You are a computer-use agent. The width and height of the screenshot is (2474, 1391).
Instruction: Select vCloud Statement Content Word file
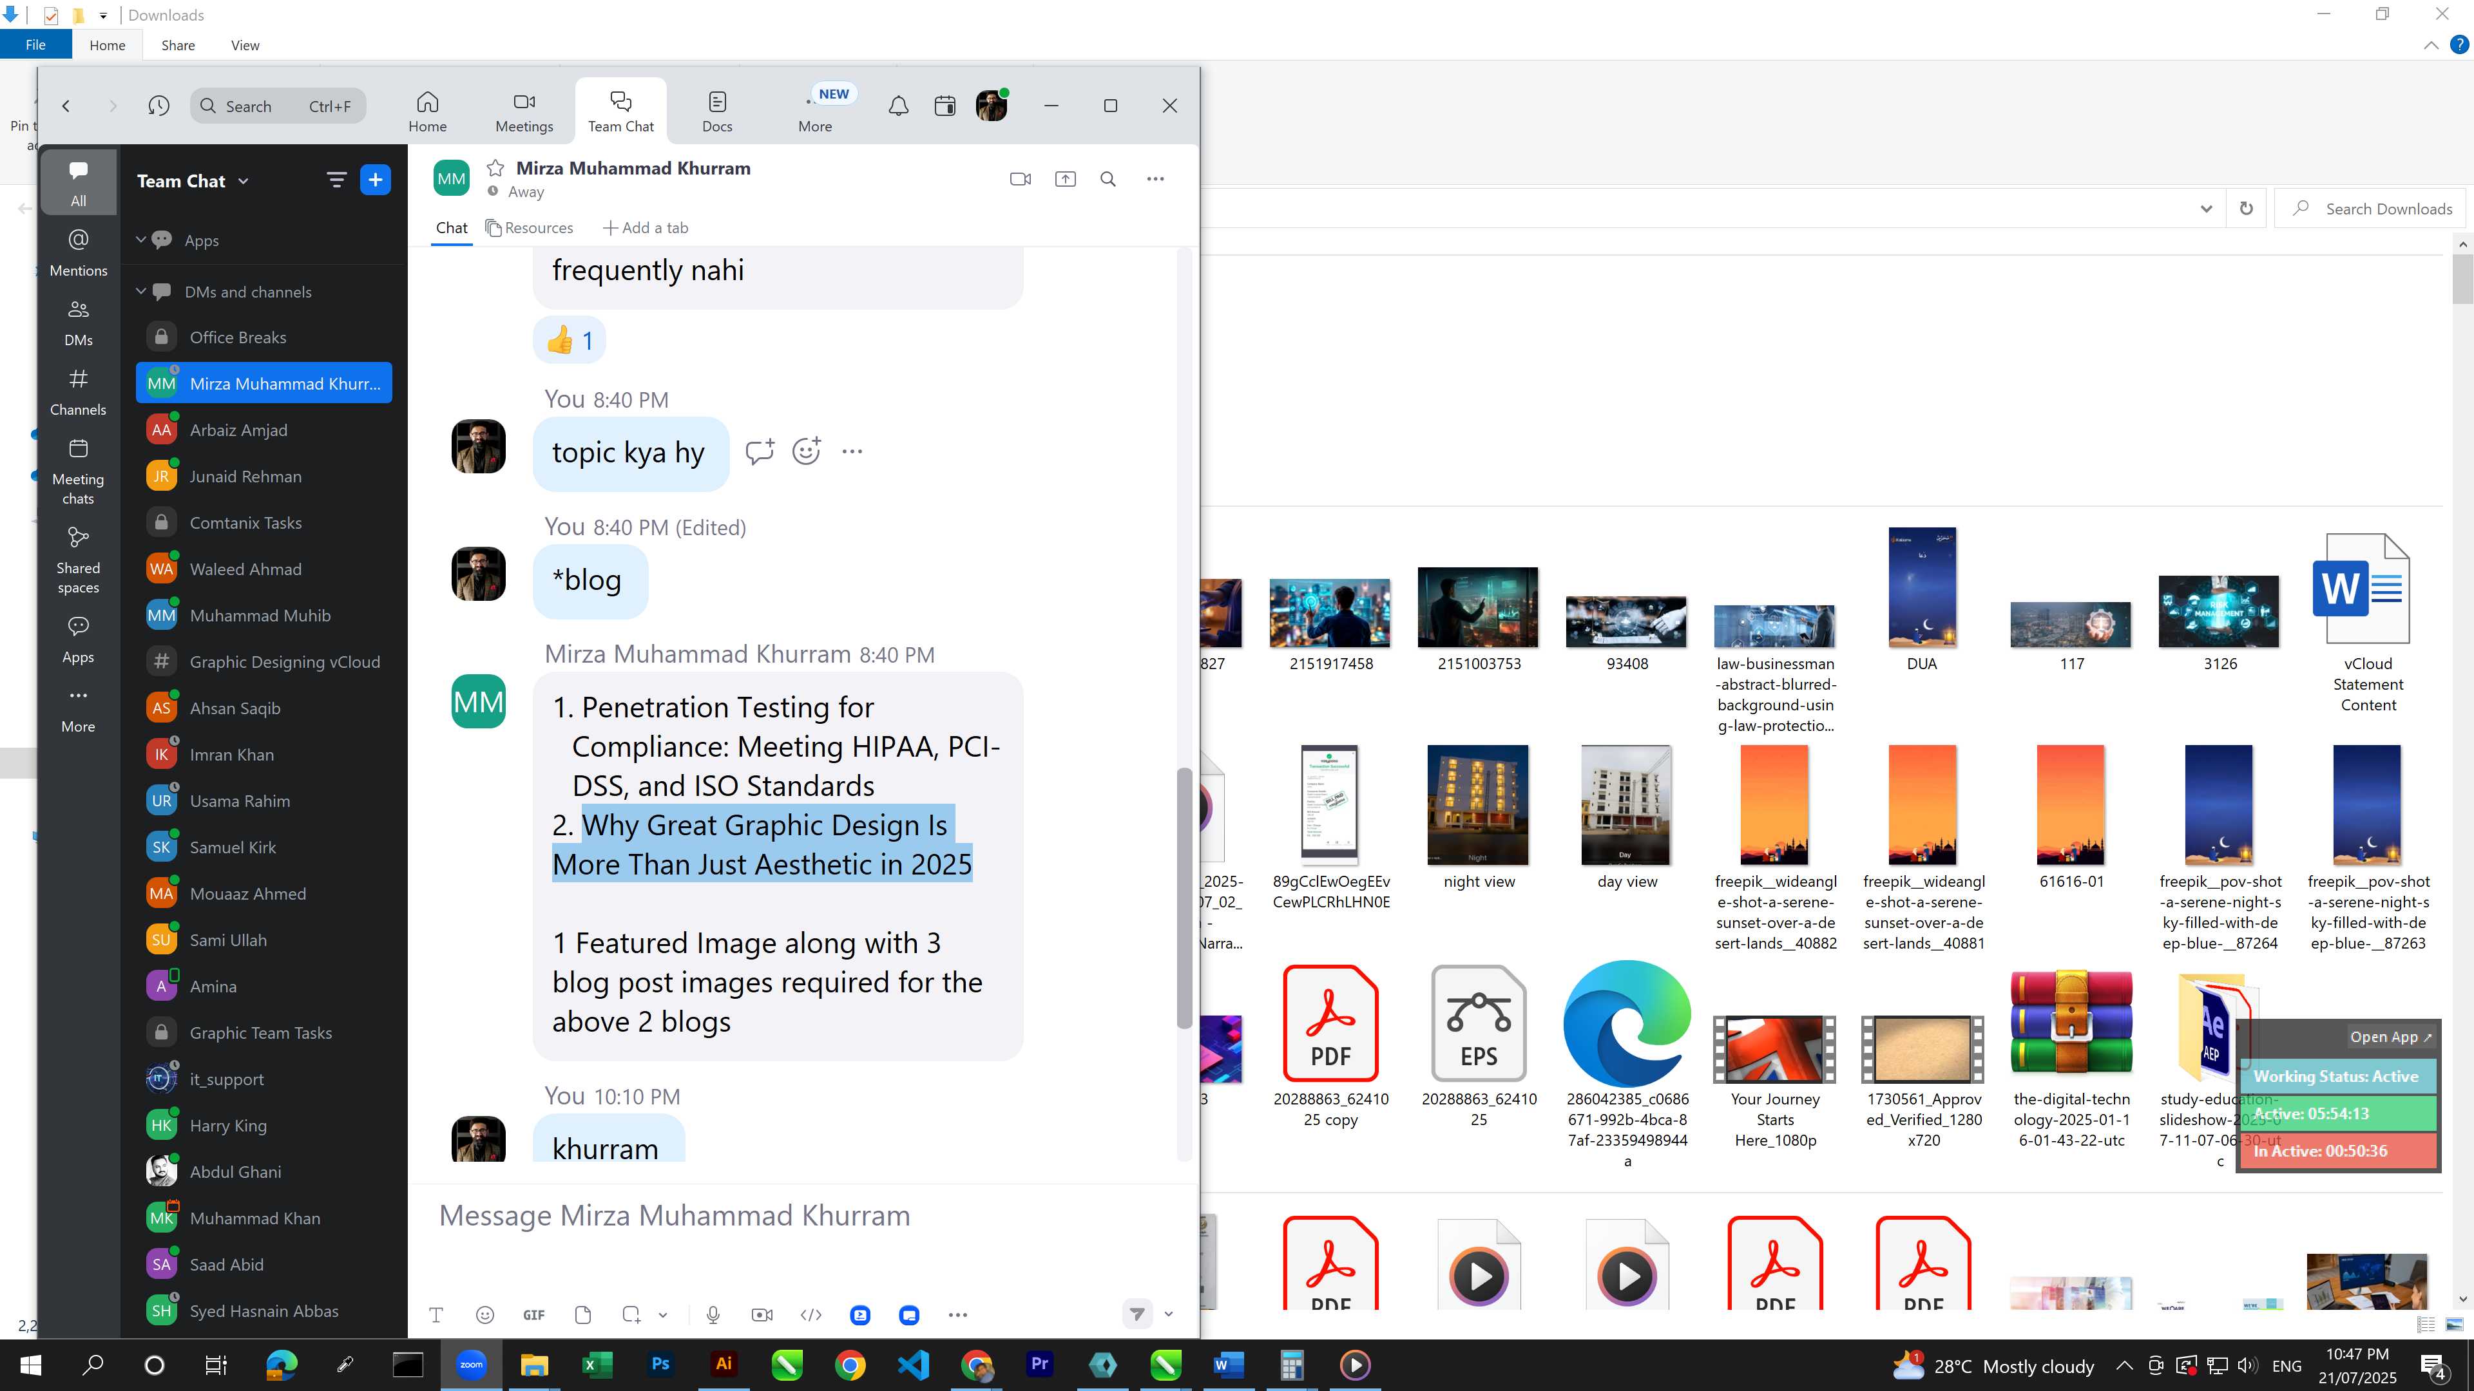(2368, 622)
